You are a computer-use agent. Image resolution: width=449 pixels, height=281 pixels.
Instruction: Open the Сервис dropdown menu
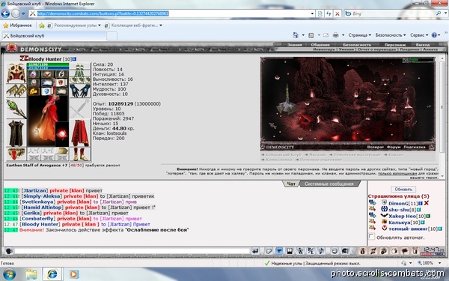pos(419,35)
